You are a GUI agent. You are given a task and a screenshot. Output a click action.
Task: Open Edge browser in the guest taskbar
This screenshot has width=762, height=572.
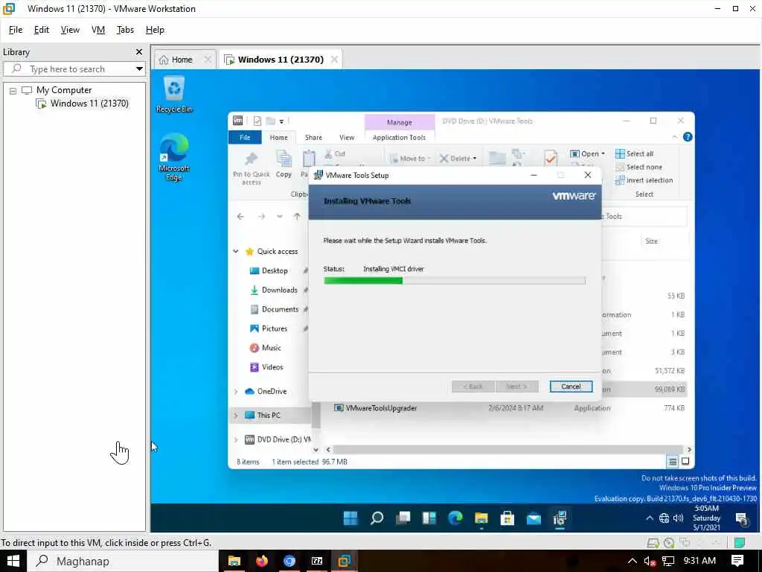(x=455, y=518)
